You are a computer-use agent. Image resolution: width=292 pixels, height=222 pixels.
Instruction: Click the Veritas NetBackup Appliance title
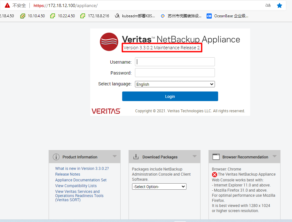click(181, 39)
